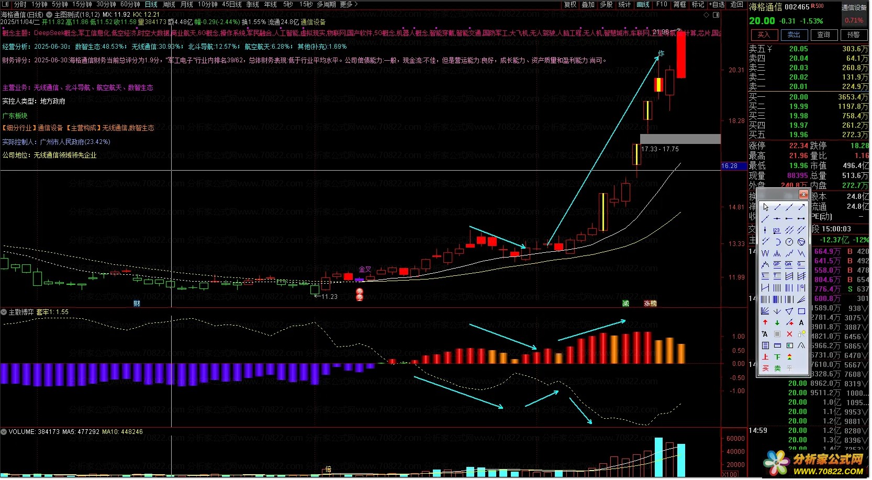Pick the green 卖 sell marker

point(777,369)
